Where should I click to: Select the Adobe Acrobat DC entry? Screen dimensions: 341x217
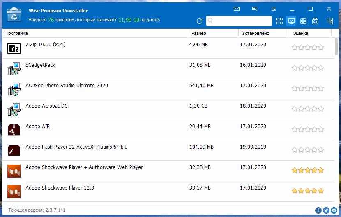(x=168, y=109)
